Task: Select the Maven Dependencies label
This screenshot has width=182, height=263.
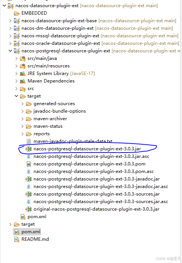Action: [x=51, y=81]
